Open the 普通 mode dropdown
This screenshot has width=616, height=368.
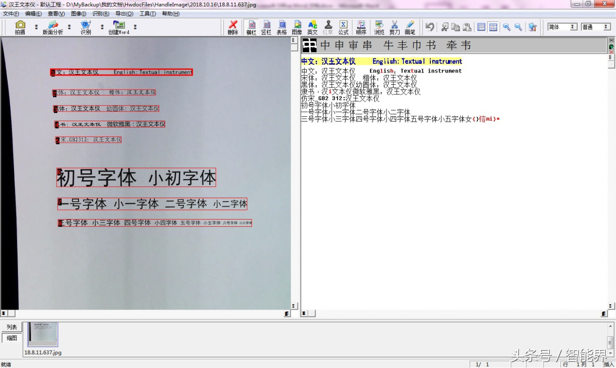pos(596,27)
